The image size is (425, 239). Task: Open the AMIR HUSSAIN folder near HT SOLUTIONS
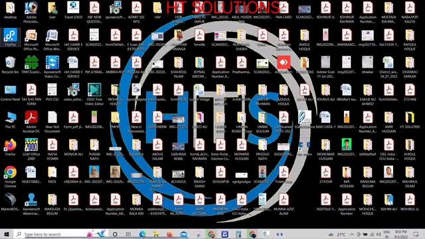coord(388,121)
